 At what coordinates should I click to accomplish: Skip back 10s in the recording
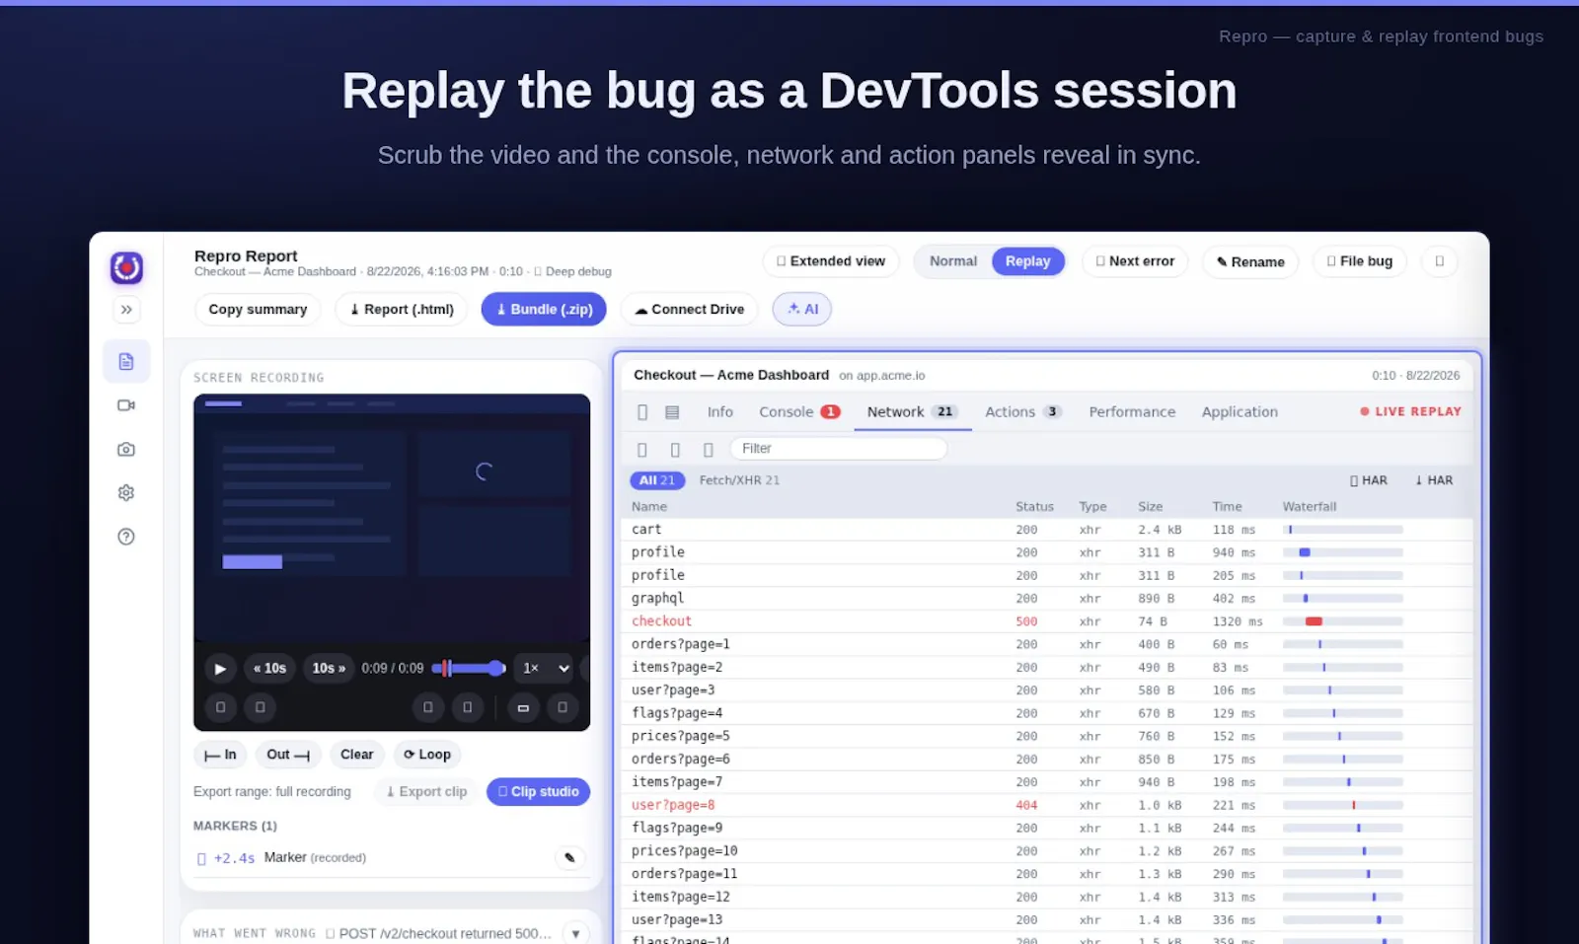[269, 668]
